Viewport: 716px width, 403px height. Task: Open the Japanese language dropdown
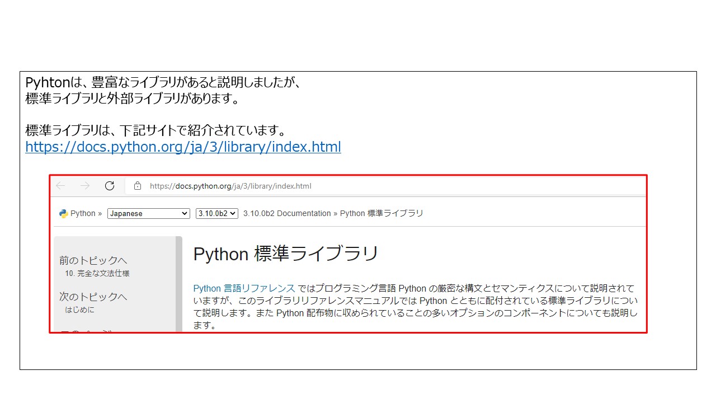click(149, 213)
